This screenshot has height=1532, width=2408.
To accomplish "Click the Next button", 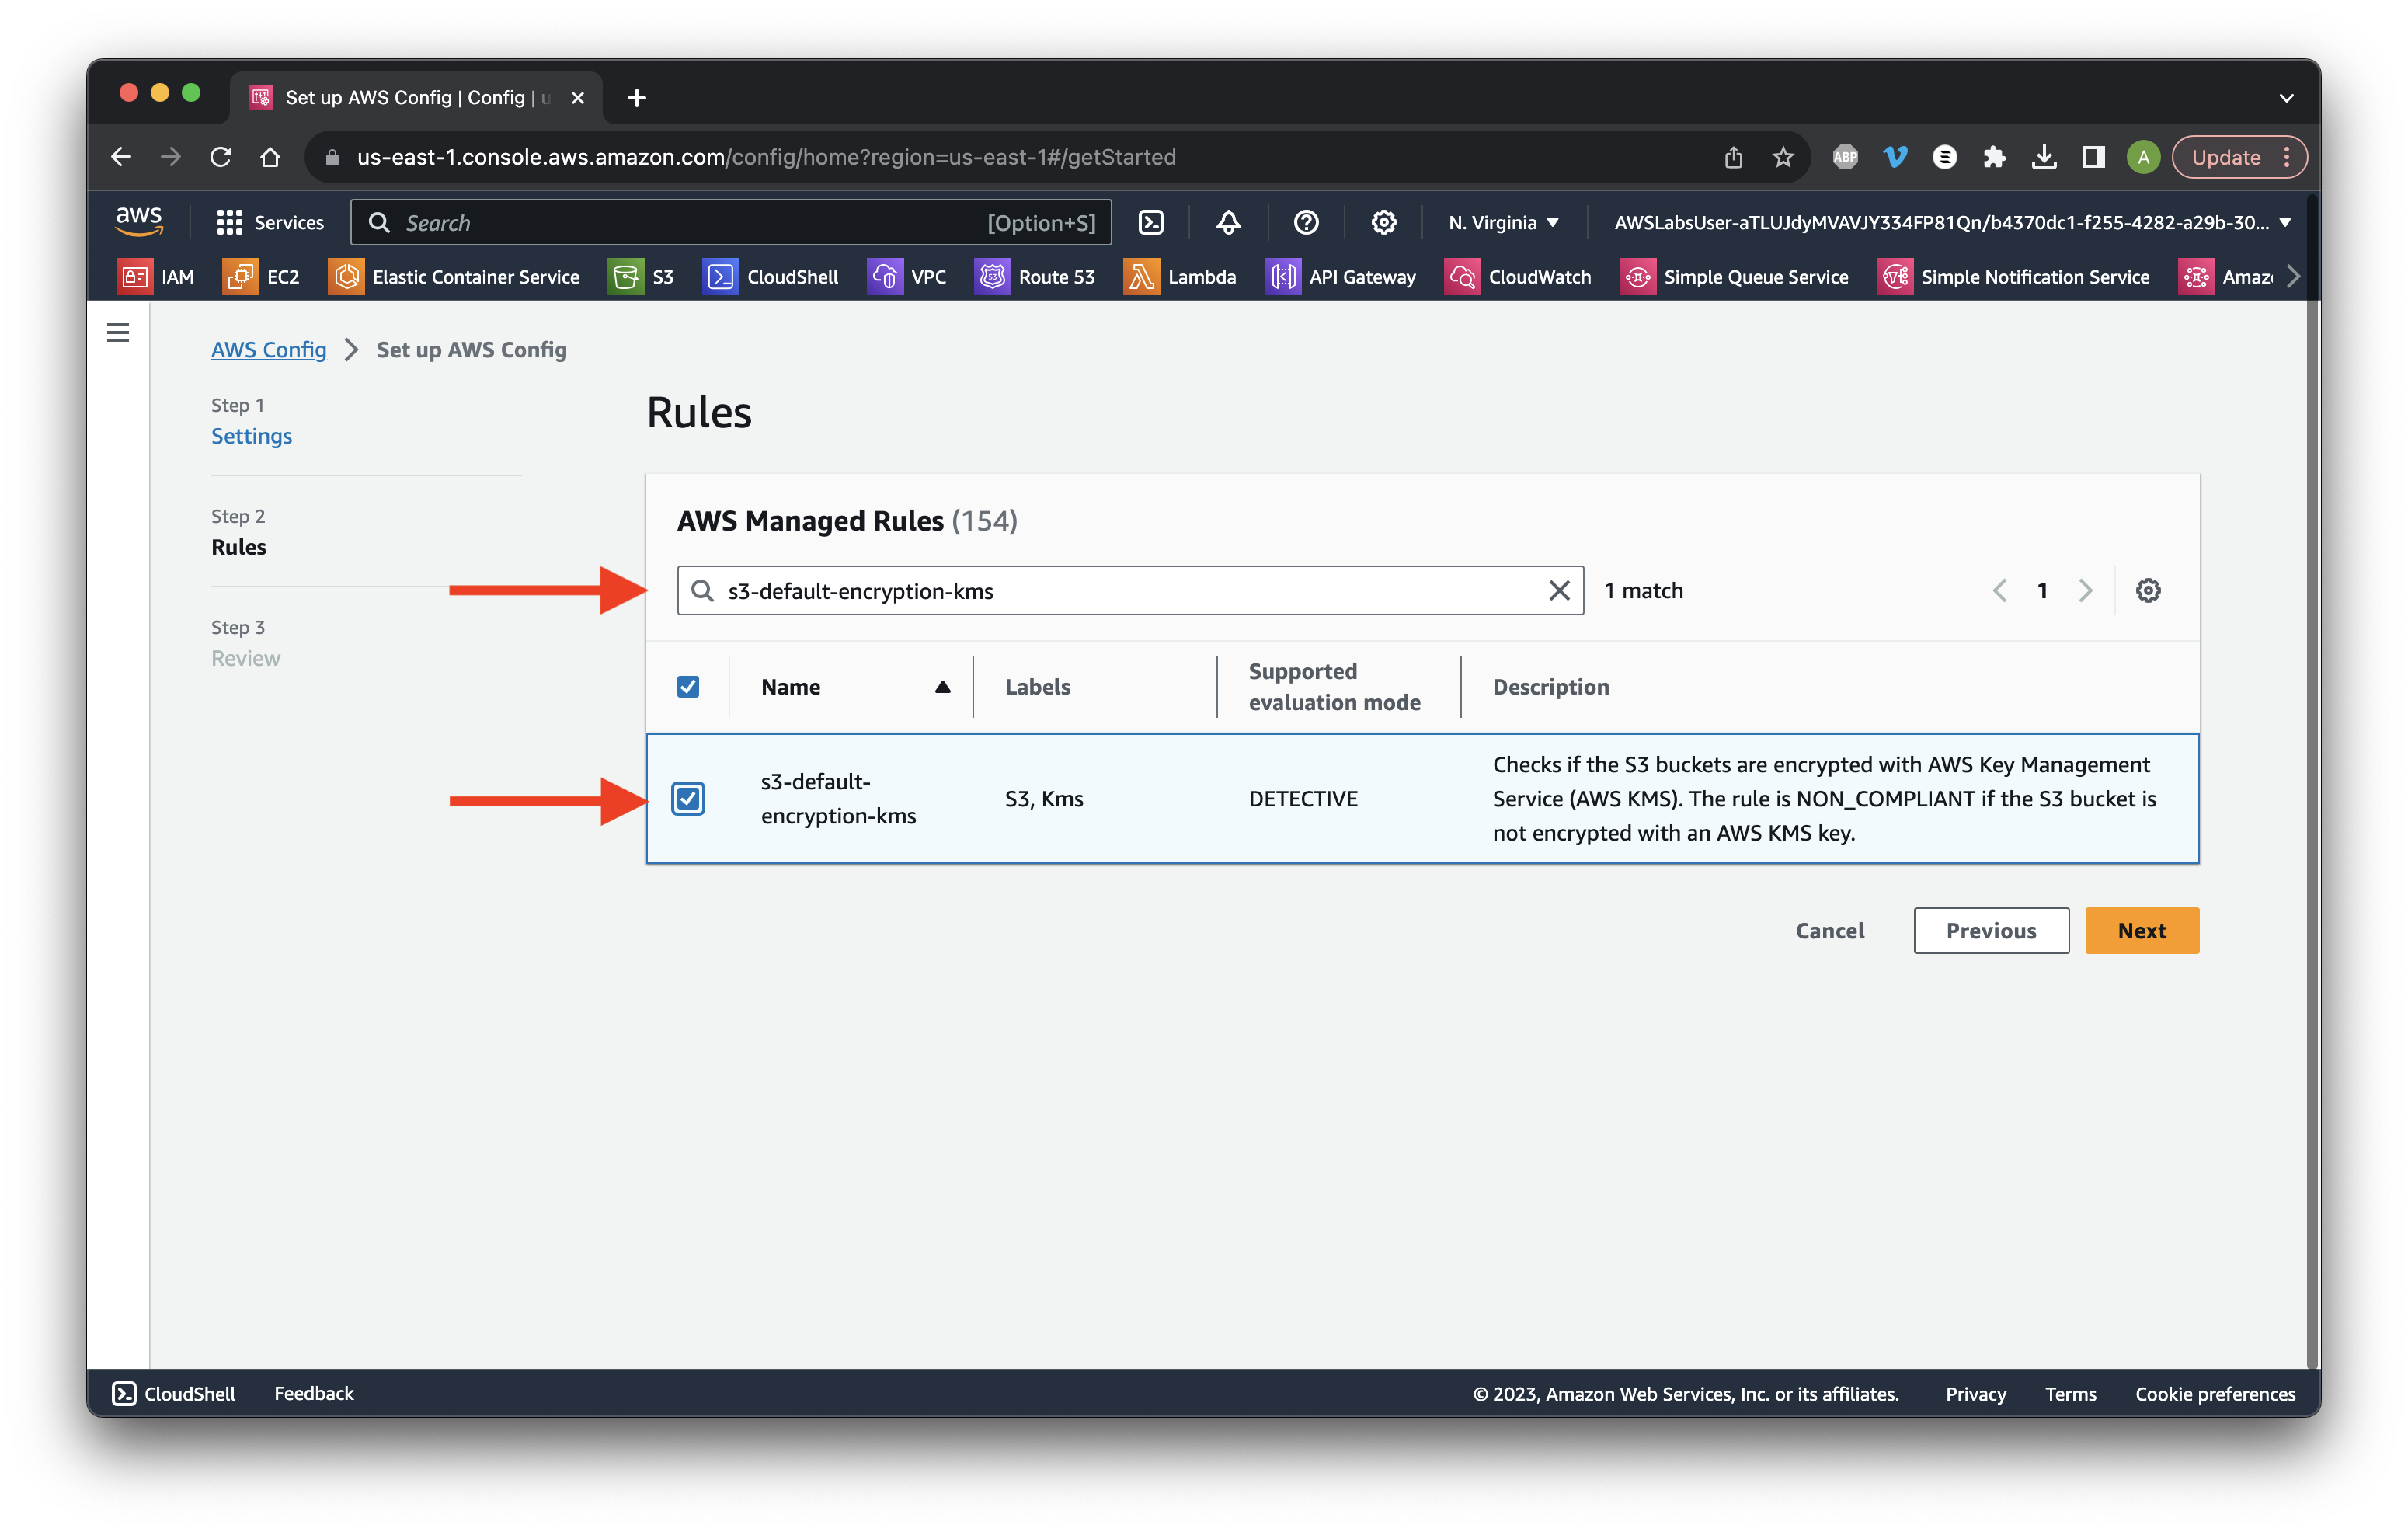I will (x=2141, y=931).
